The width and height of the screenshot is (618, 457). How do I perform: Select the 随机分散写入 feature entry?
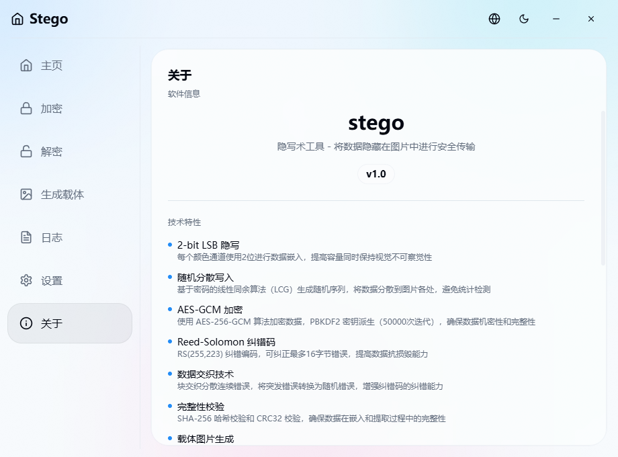(x=206, y=278)
